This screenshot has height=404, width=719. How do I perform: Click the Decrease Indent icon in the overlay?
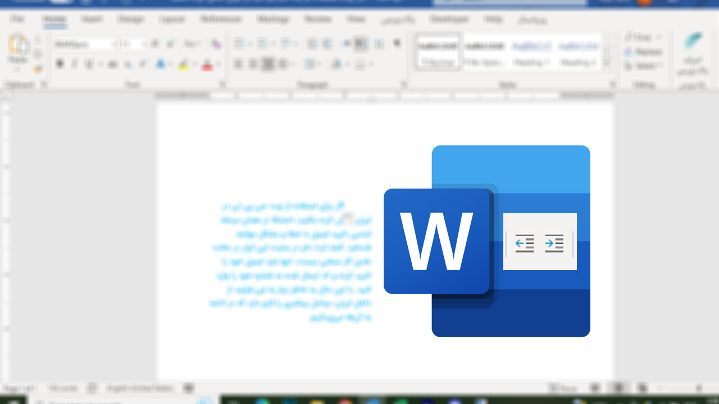pos(525,243)
